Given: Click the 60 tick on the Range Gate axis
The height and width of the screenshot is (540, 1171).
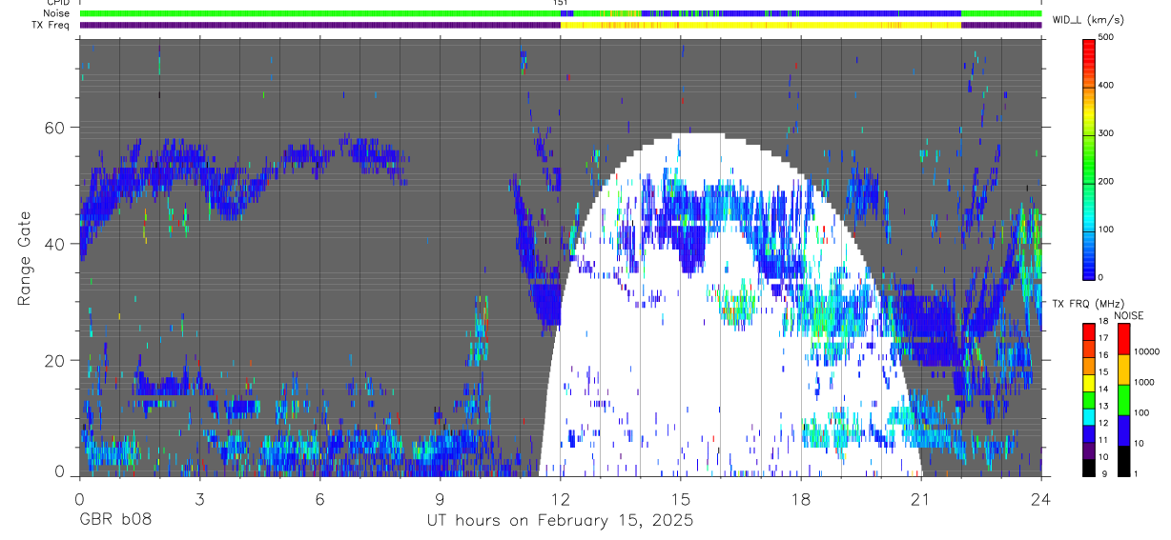Looking at the screenshot, I should pyautogui.click(x=55, y=127).
